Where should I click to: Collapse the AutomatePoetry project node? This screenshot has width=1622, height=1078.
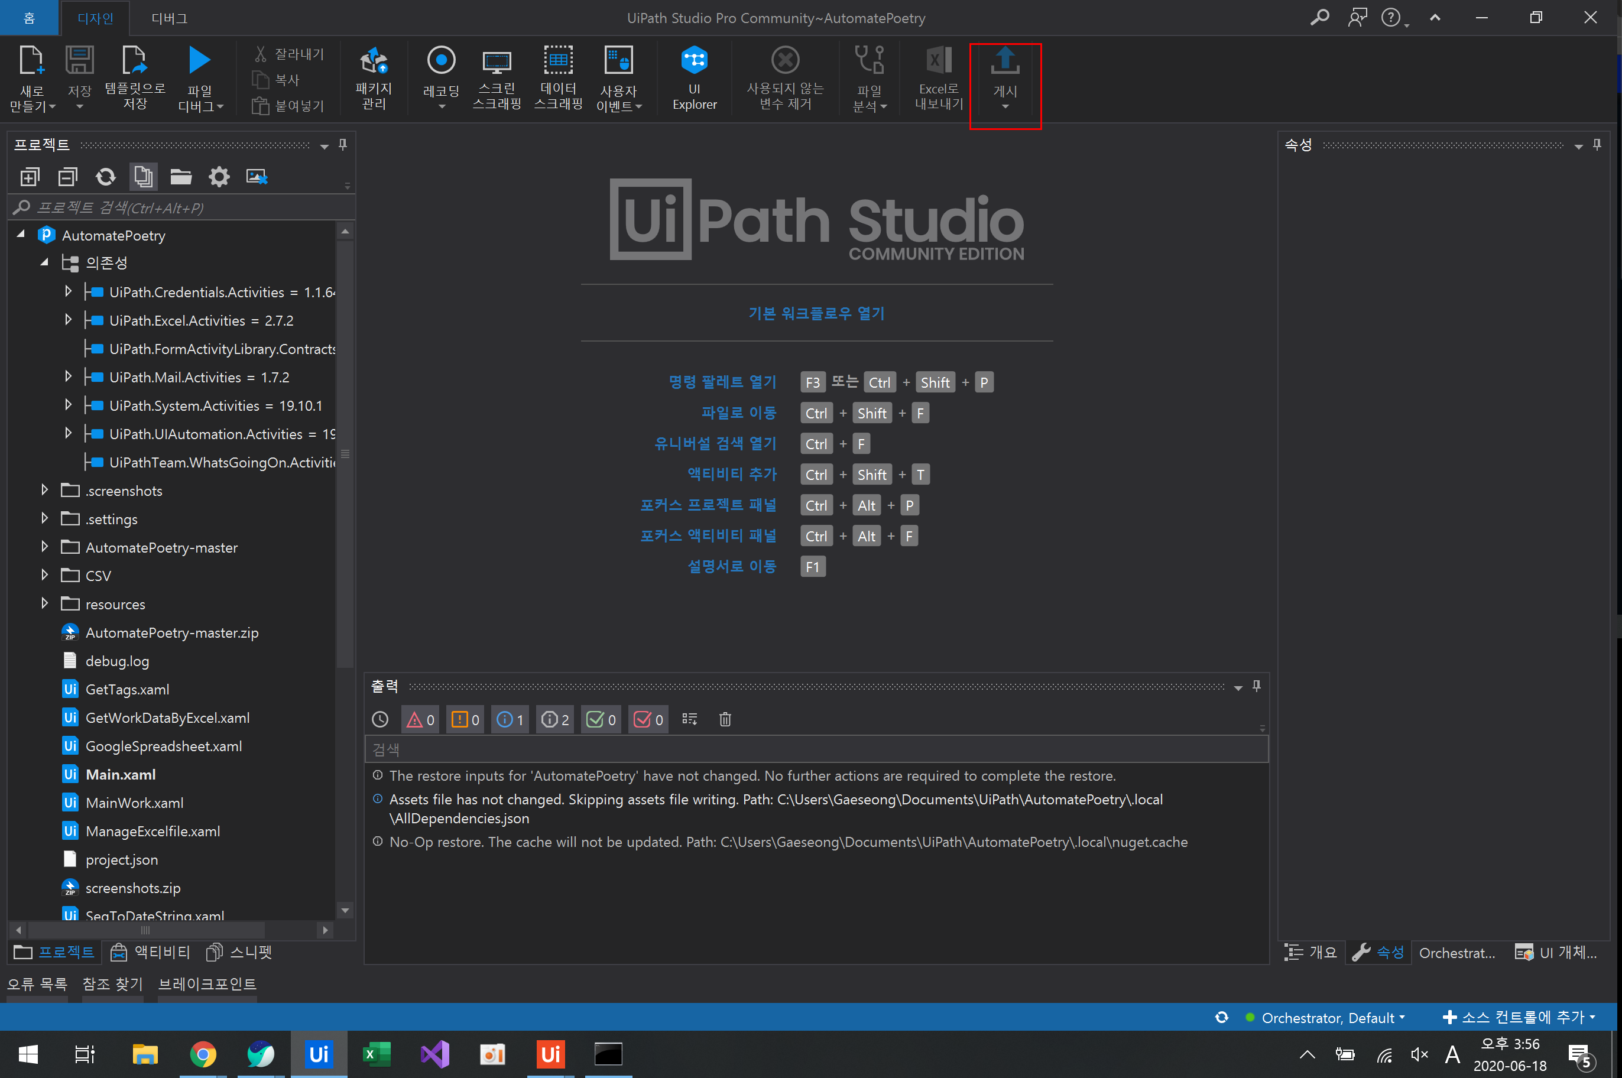pos(21,235)
